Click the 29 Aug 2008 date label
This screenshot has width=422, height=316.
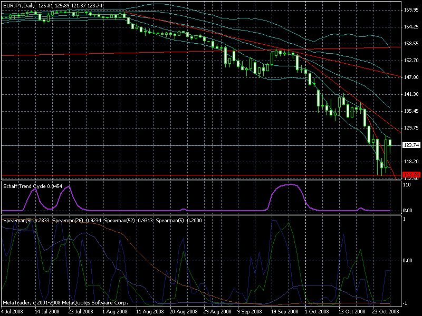[216, 312]
